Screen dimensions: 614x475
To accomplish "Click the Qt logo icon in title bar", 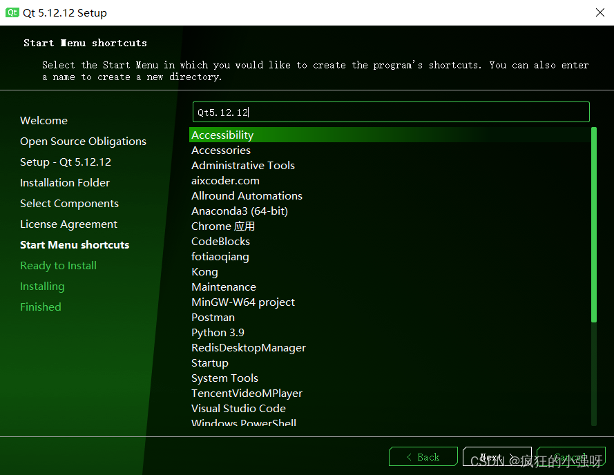I will pos(12,12).
